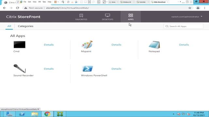Open File Explorer from the taskbar
Viewport: 209px width, 117px height.
(x=35, y=114)
